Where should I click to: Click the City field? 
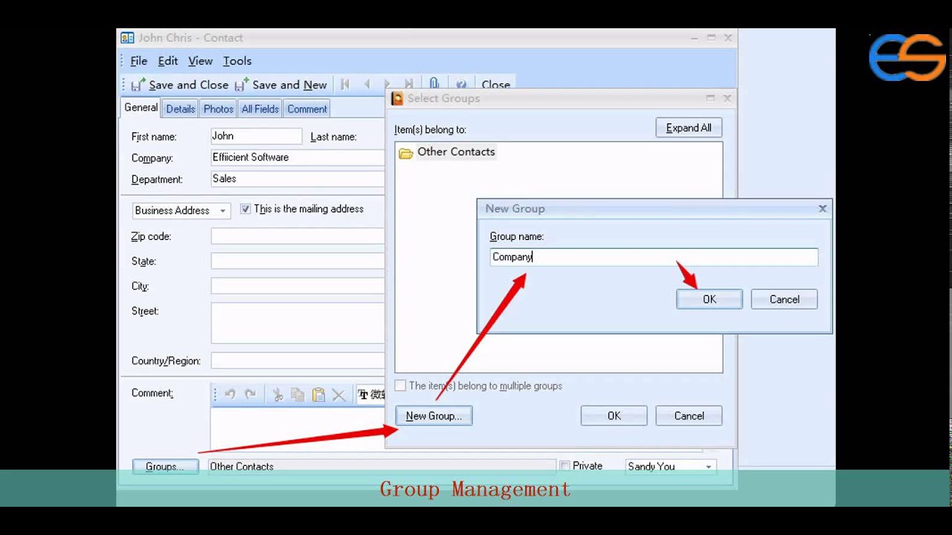click(x=298, y=286)
